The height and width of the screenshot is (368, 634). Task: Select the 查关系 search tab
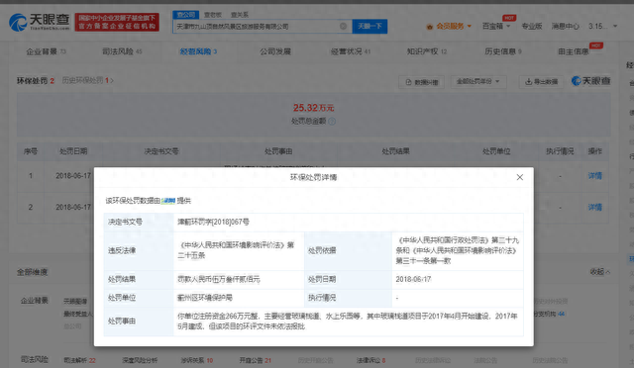(240, 15)
